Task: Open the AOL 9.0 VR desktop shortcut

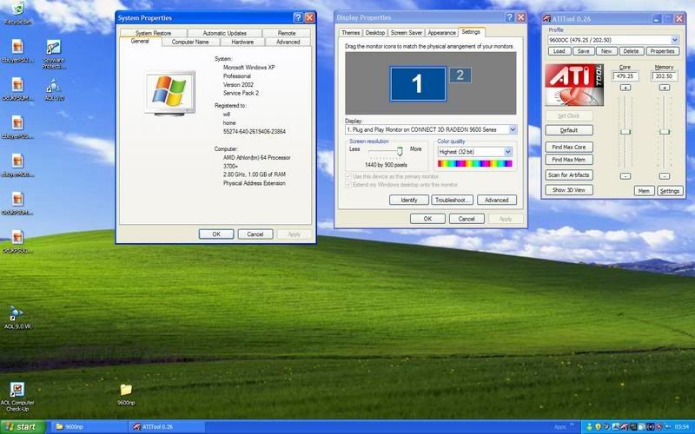Action: tap(16, 313)
